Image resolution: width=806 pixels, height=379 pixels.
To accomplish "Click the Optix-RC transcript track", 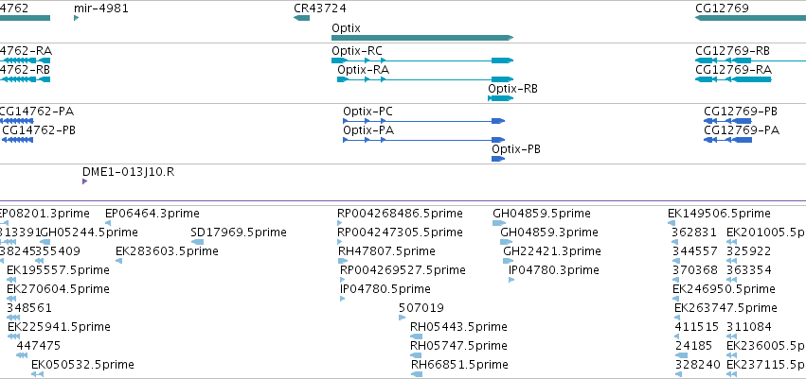I will click(422, 60).
